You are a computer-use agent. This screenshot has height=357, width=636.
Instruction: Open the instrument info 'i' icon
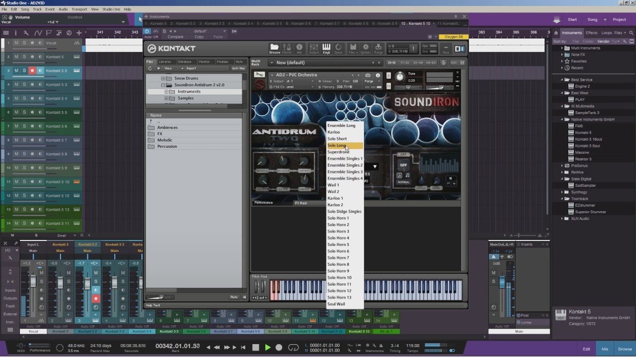tap(378, 75)
